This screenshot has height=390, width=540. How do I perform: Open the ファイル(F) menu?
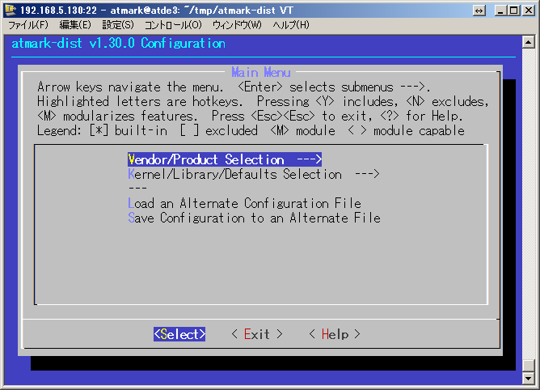(x=28, y=25)
